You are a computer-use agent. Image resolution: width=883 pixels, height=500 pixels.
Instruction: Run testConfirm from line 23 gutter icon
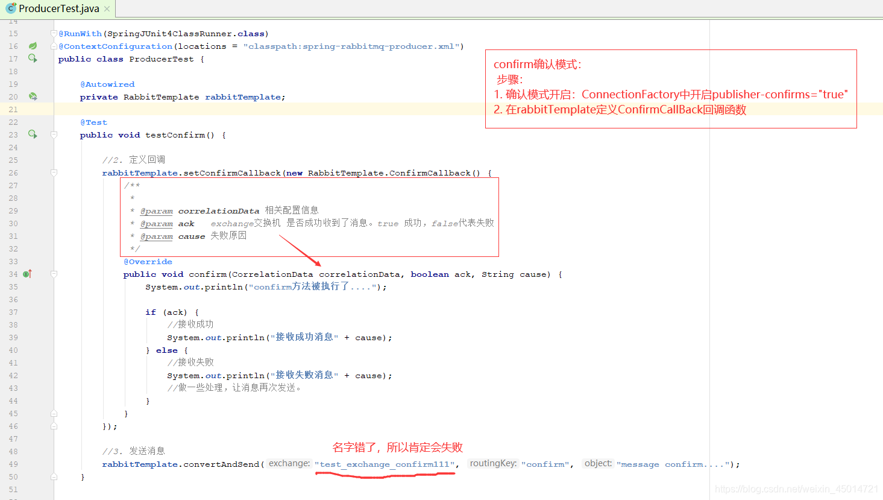33,134
